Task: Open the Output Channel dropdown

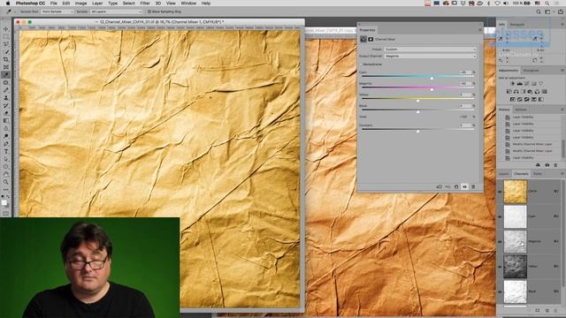Action: click(x=430, y=57)
